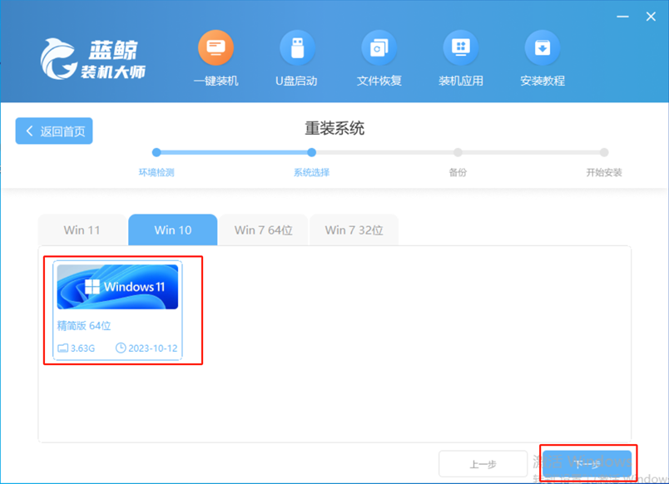Click the 上一步 previous step button
The height and width of the screenshot is (484, 669).
click(483, 463)
